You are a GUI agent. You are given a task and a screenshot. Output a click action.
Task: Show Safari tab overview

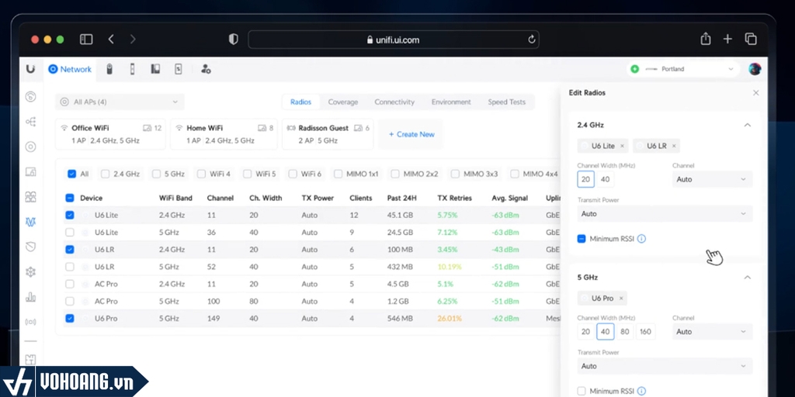(x=751, y=40)
